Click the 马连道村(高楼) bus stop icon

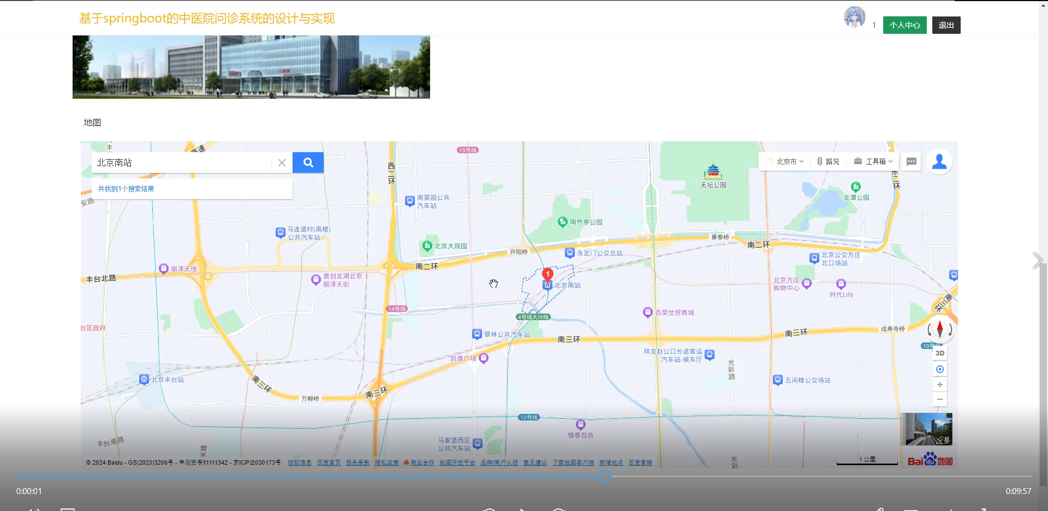click(x=281, y=233)
